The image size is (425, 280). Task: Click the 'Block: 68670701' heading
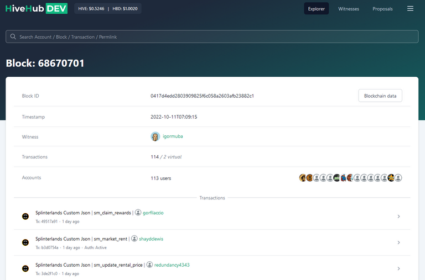tap(45, 64)
